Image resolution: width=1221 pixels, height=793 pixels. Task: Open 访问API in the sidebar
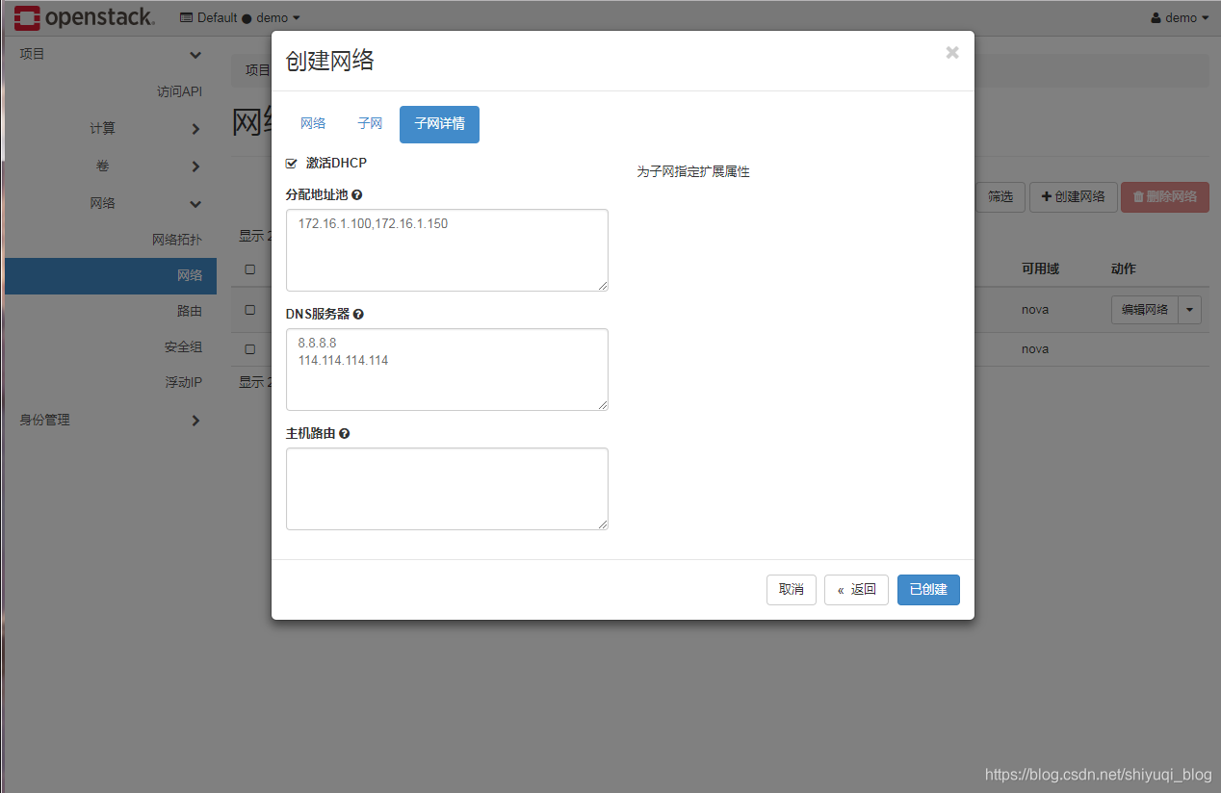(179, 91)
